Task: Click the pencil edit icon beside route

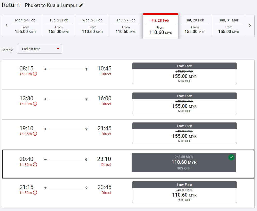Action: coord(81,5)
